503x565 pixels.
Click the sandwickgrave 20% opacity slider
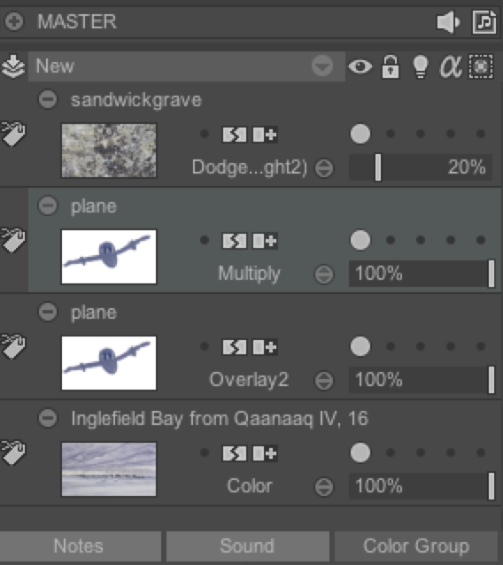click(x=421, y=167)
